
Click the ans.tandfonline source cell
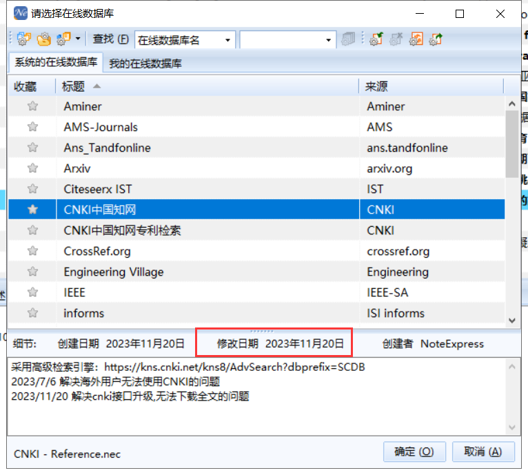[407, 148]
